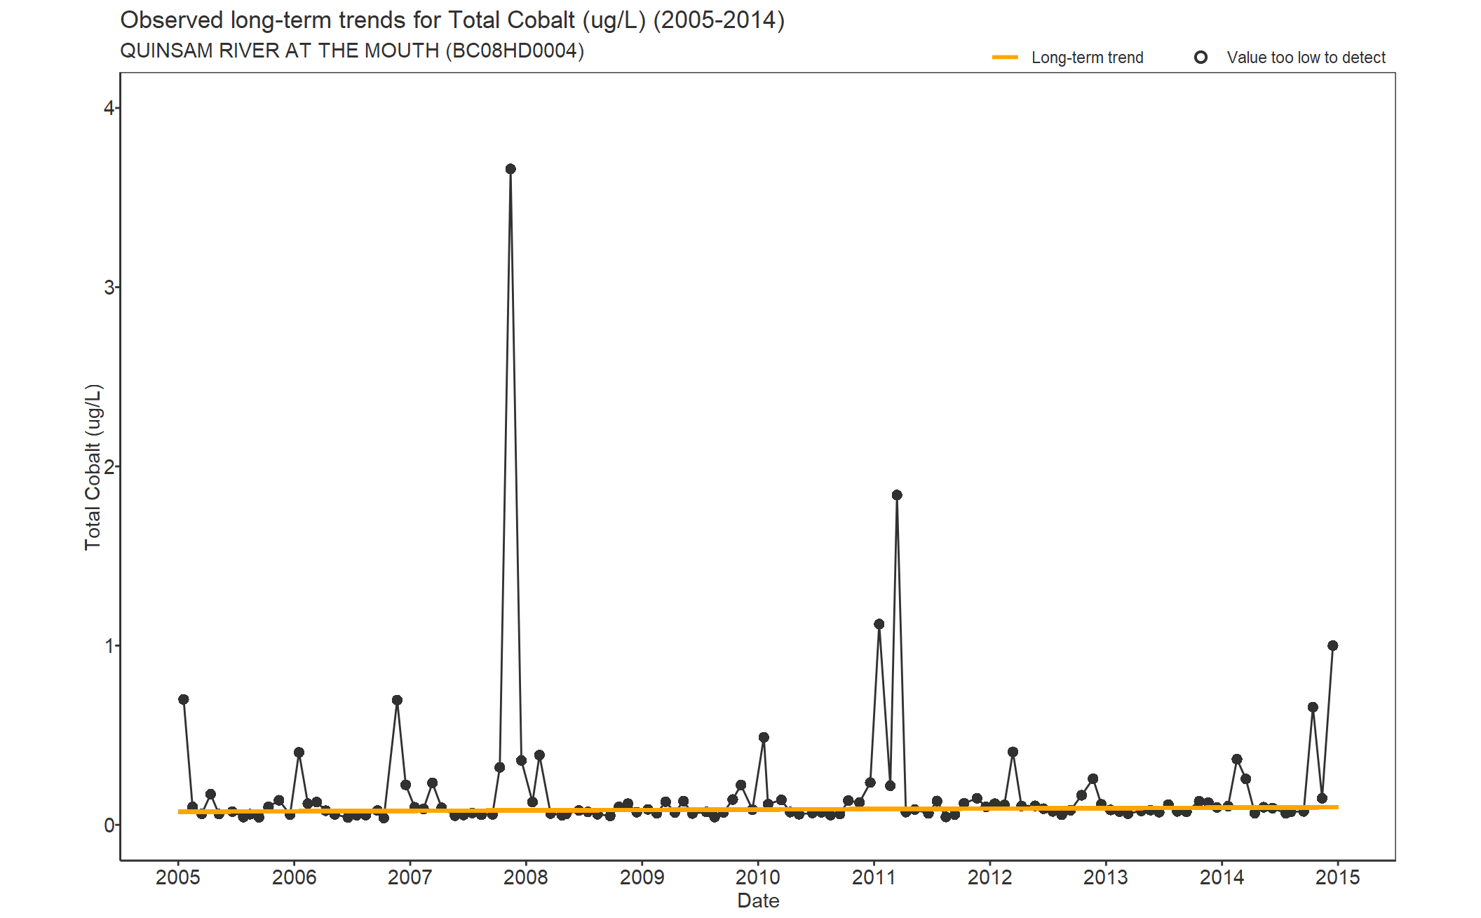Click the orange Long-term trend legend swatch
This screenshot has height=918, width=1481.
click(1005, 58)
